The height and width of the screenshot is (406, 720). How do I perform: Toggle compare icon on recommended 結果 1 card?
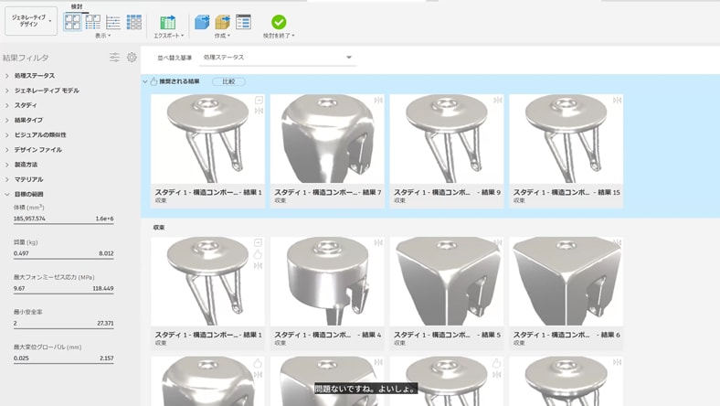[x=259, y=111]
